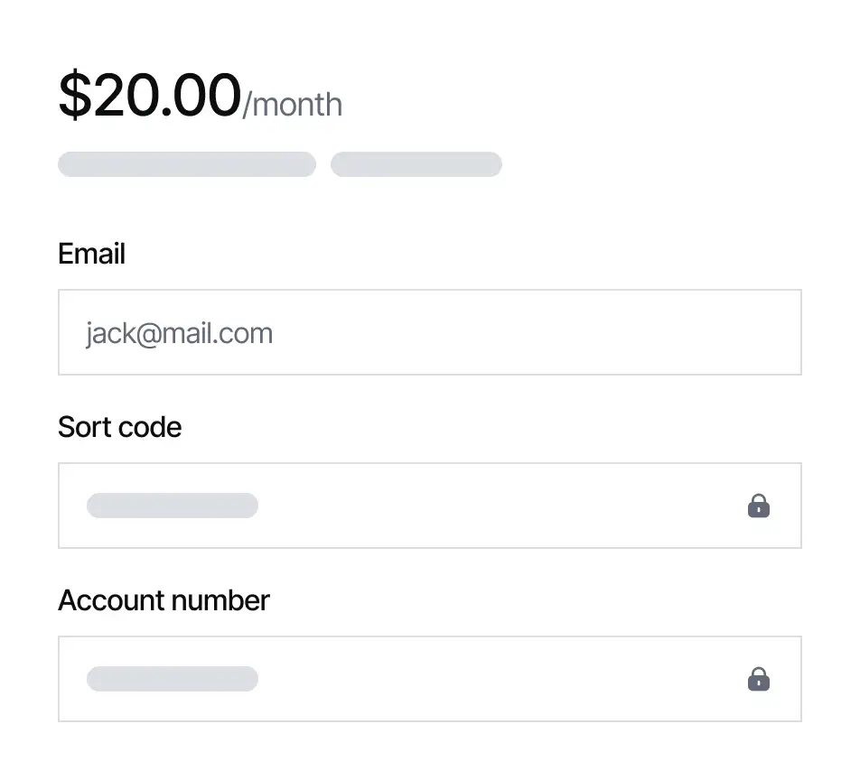Click the dollar sign in the price
The width and height of the screenshot is (860, 780).
point(75,96)
